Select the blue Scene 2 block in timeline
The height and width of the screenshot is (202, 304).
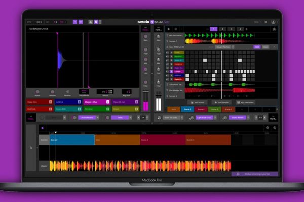coord(72,140)
